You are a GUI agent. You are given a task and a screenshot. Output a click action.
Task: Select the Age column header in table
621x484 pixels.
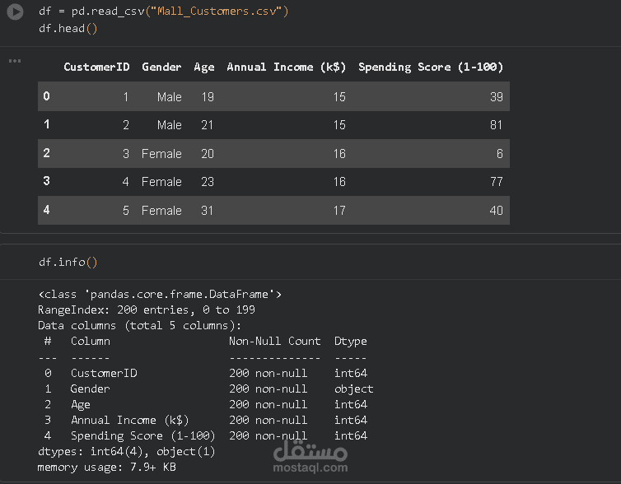[204, 67]
